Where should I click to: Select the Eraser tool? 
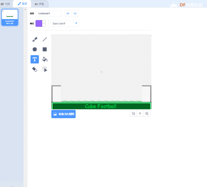coord(35,69)
